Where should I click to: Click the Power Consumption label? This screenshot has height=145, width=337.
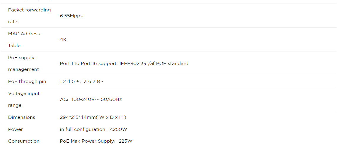coord(24,135)
